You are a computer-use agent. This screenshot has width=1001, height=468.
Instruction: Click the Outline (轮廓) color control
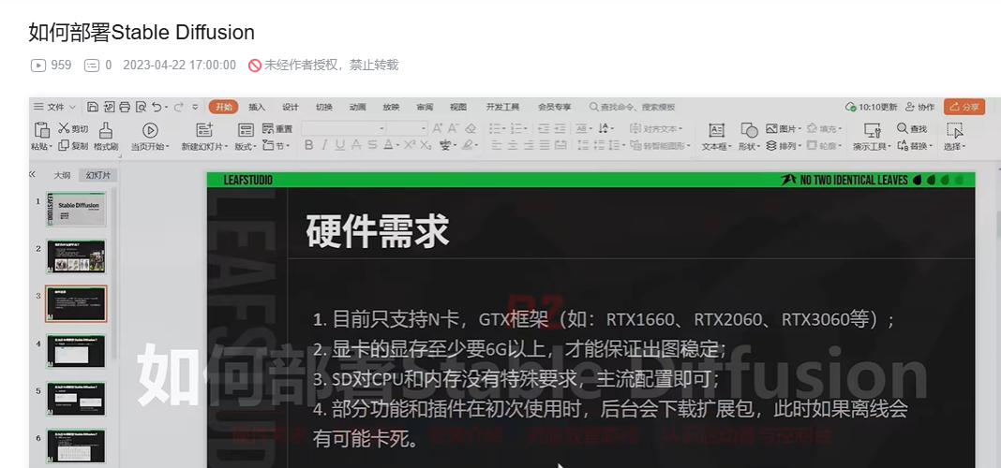[824, 145]
